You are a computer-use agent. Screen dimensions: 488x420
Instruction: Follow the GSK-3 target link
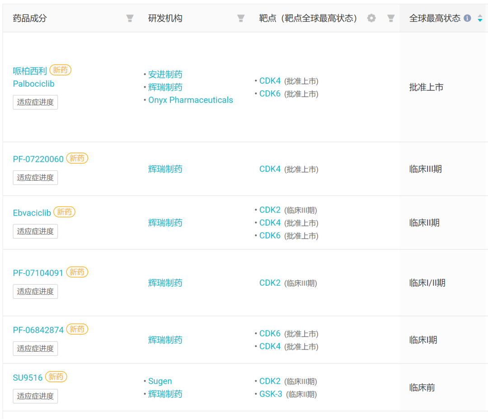point(271,394)
